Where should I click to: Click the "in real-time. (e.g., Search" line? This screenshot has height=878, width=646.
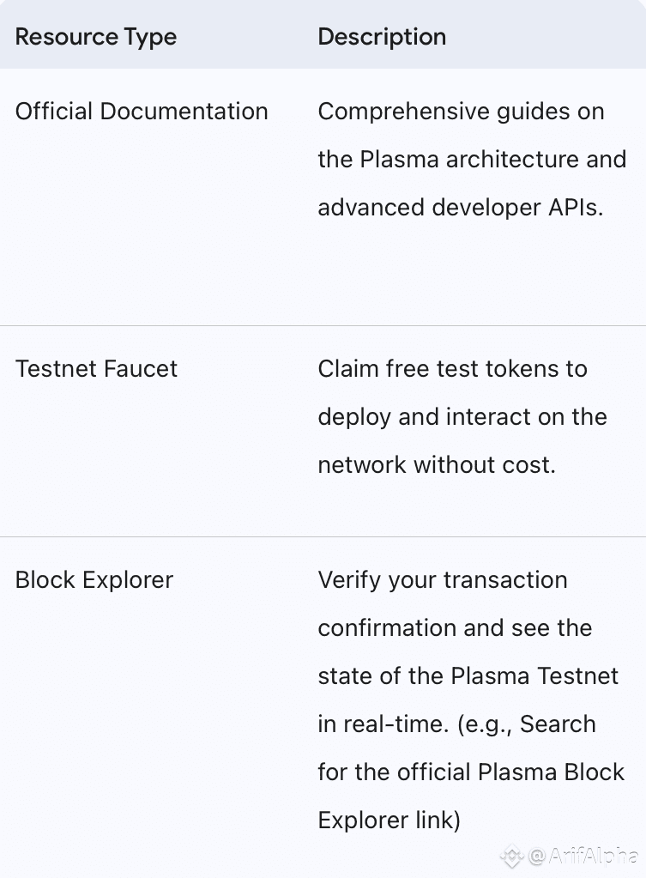click(x=456, y=724)
